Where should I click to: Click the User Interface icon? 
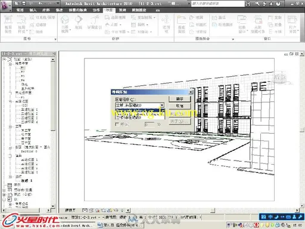(292, 20)
